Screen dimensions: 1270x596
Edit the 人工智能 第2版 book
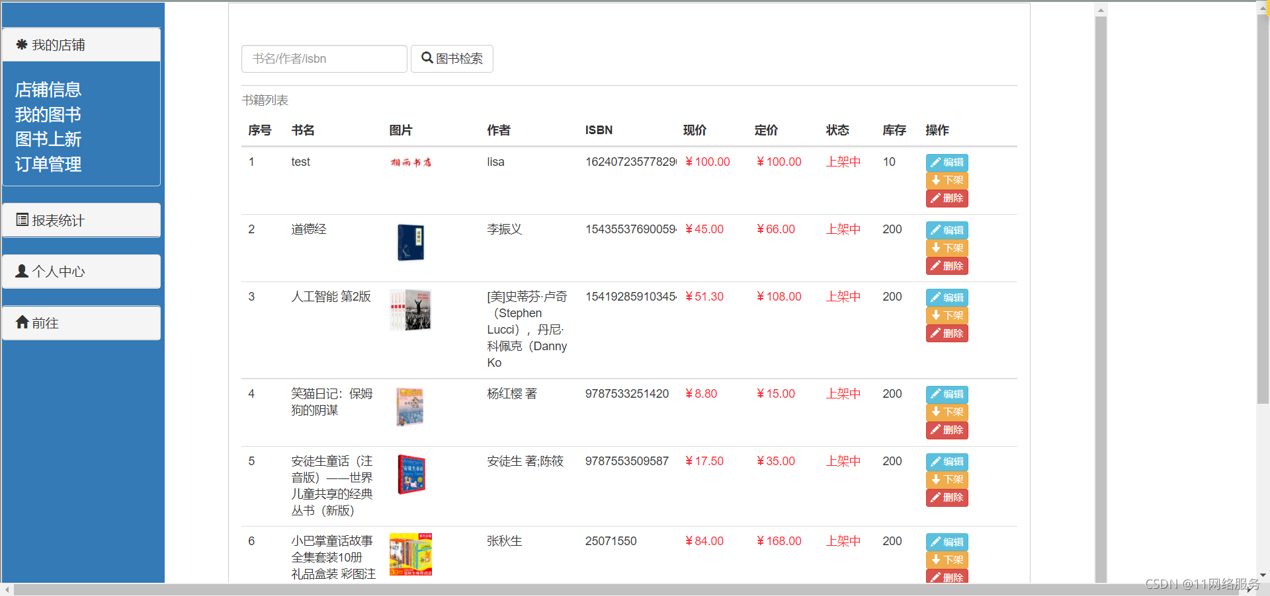tap(947, 297)
